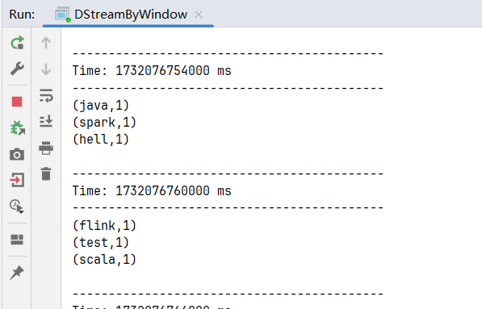Screen dimensions: 482x309
Task: Restore layout using the panels icon
Action: pos(17,240)
